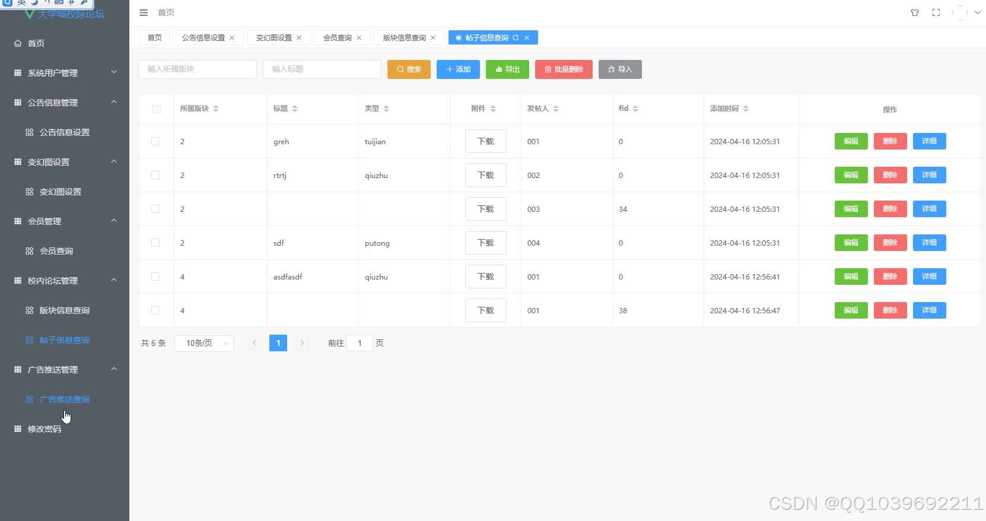Close the 变幻图设置 tab
The width and height of the screenshot is (986, 521).
point(299,37)
